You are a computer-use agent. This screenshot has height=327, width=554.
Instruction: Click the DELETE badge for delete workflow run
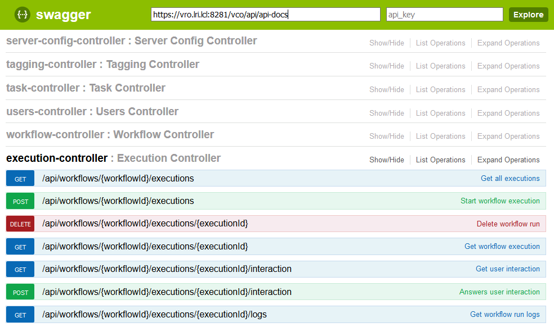pyautogui.click(x=20, y=224)
